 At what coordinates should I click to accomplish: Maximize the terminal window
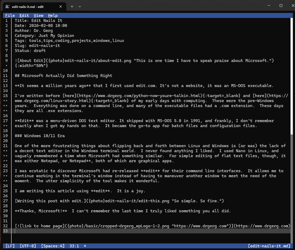tap(281, 6)
